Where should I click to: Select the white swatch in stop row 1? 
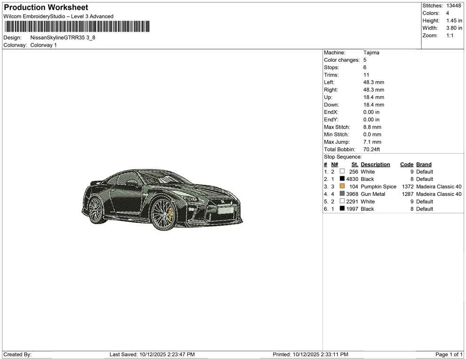pos(342,171)
